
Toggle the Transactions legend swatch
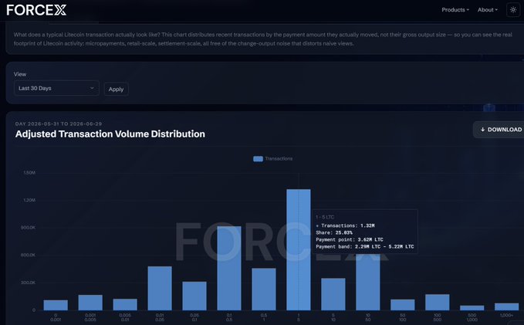pos(258,159)
